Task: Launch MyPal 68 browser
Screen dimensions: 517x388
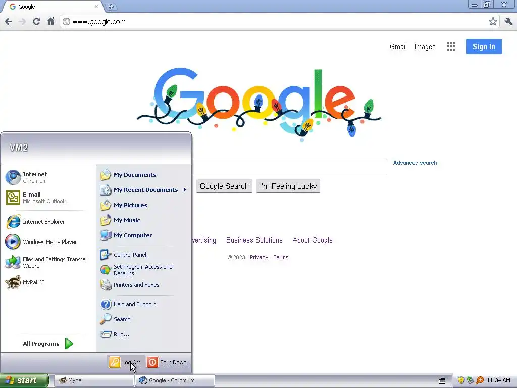Action: click(48, 282)
